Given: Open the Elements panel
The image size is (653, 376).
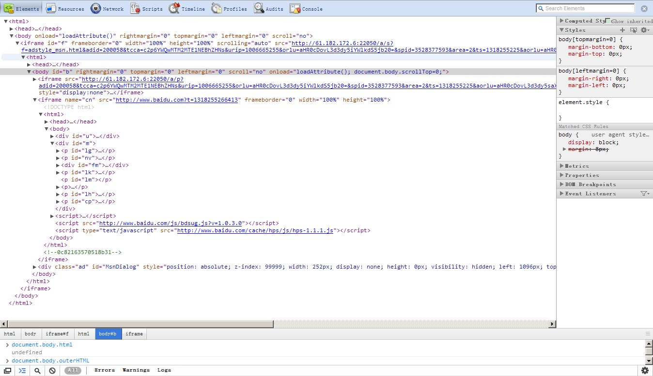Looking at the screenshot, I should (x=22, y=8).
